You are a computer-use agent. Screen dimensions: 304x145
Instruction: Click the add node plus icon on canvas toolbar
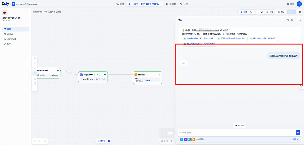tap(35, 58)
